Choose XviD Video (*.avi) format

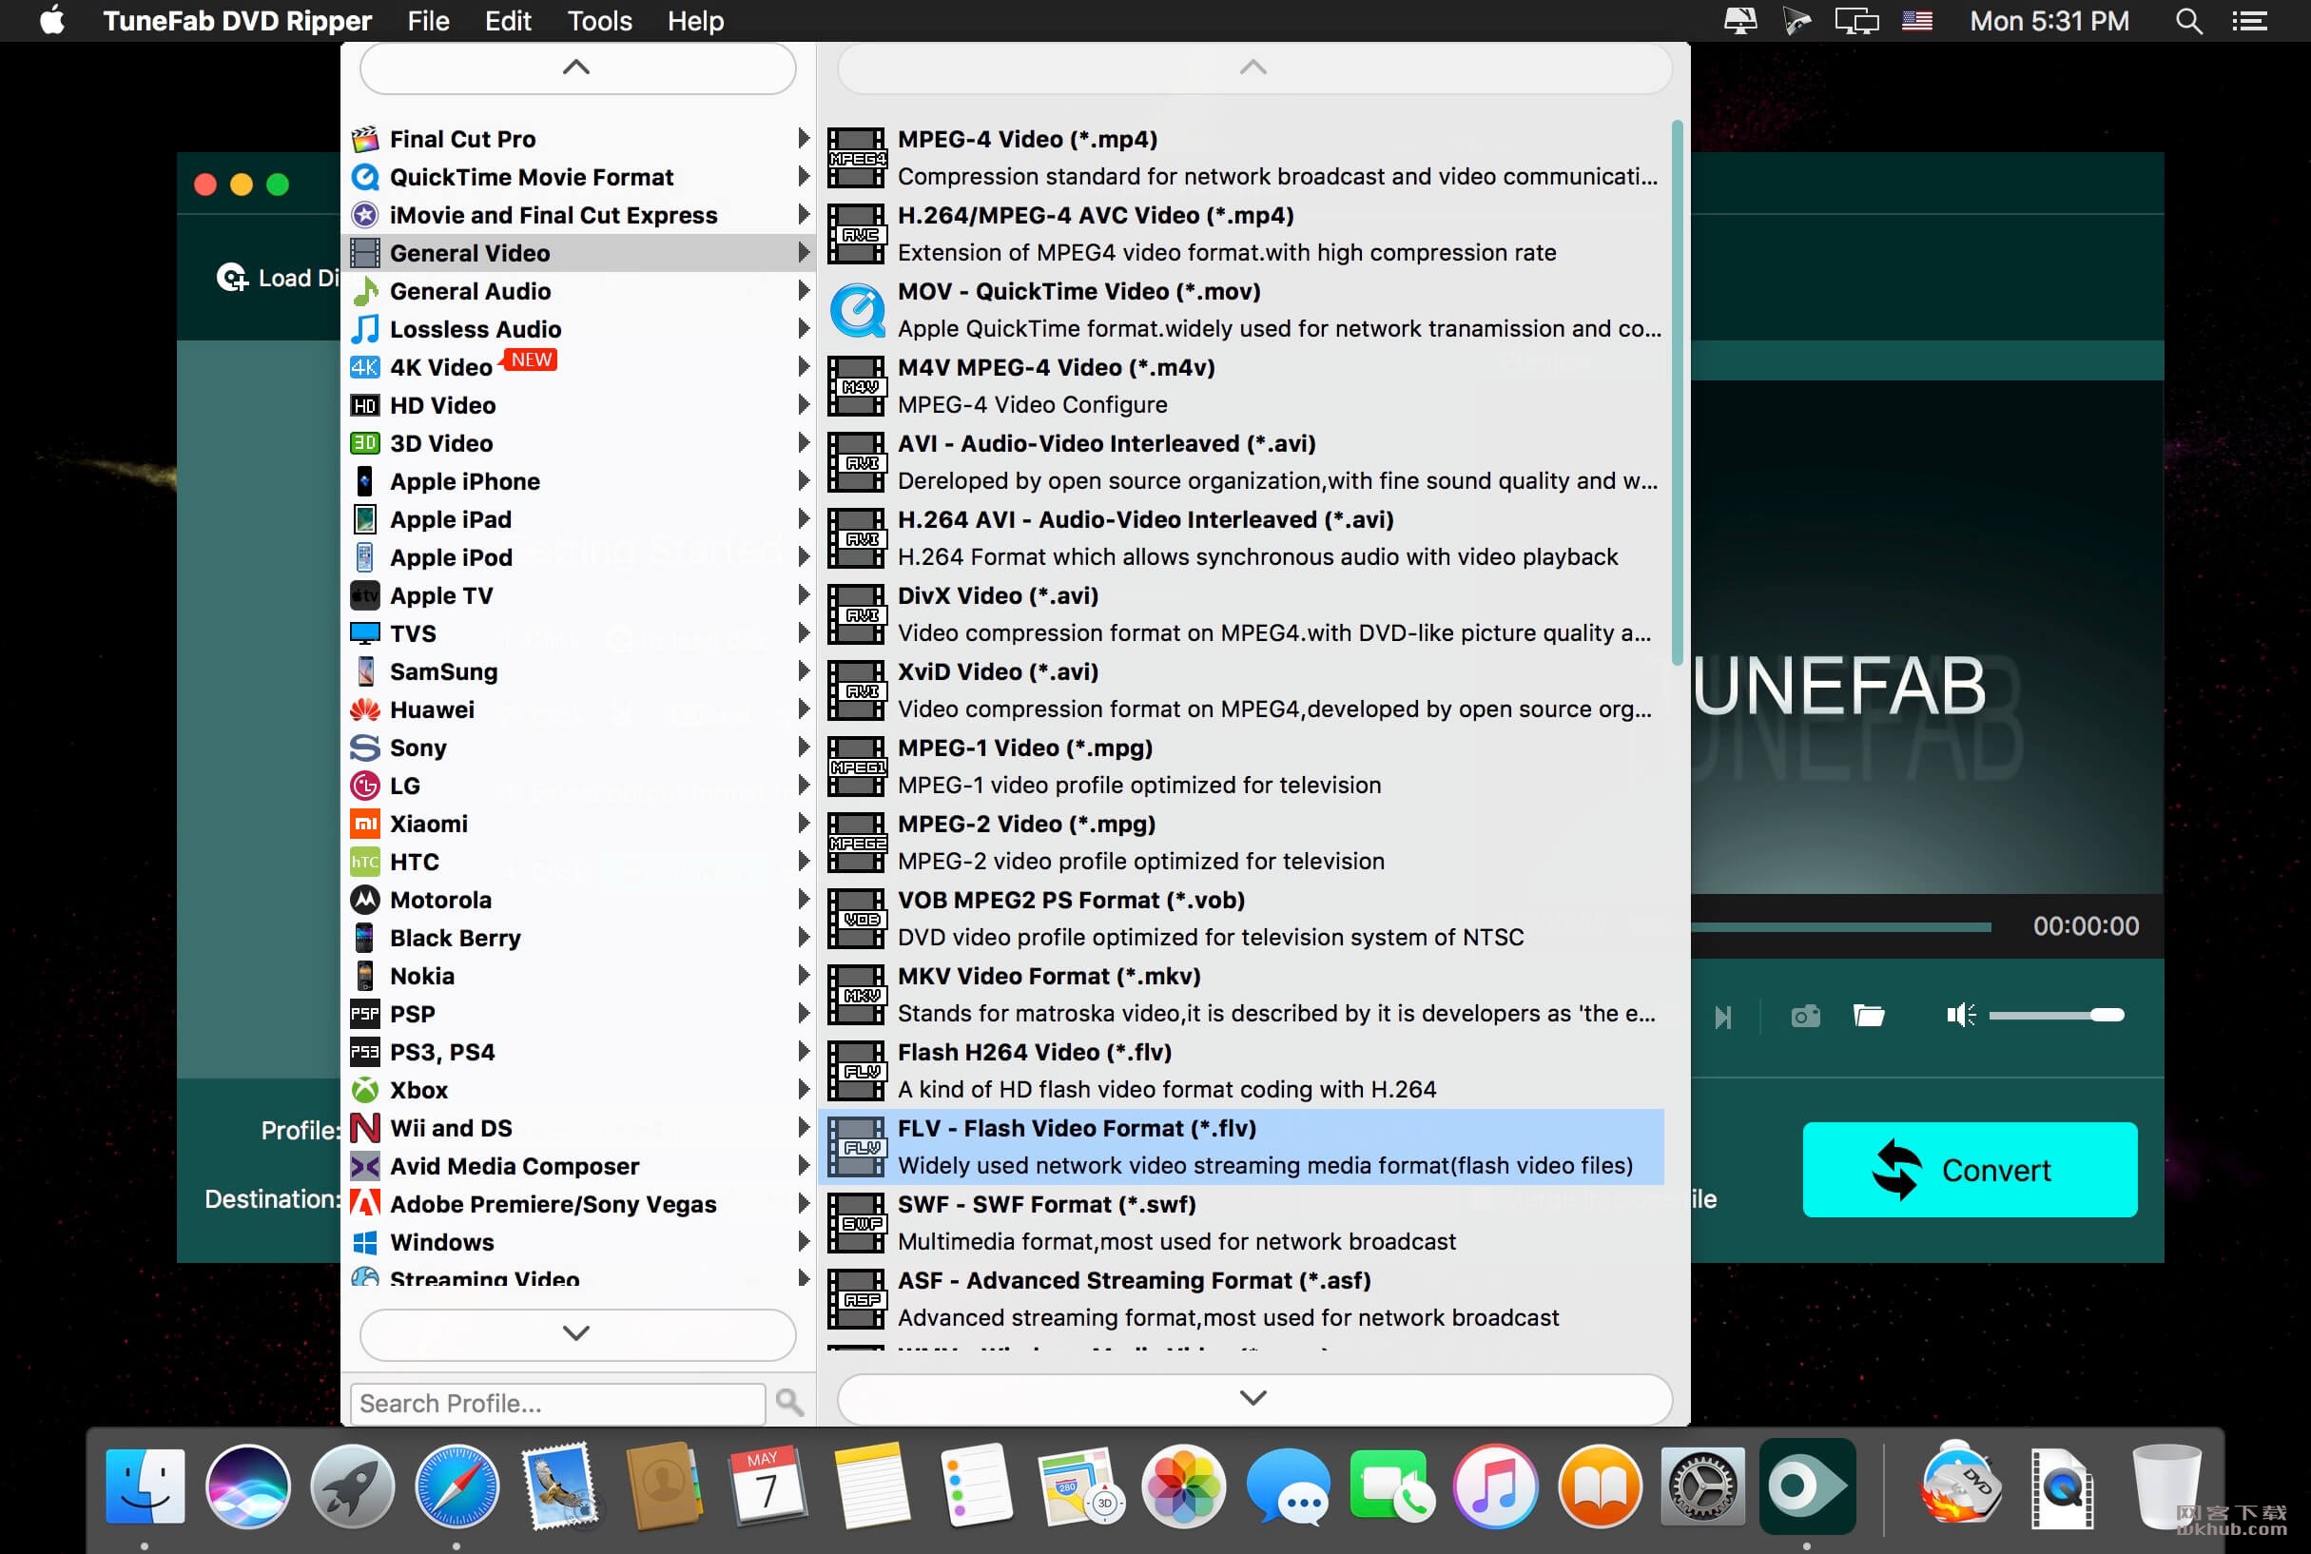click(x=1243, y=690)
